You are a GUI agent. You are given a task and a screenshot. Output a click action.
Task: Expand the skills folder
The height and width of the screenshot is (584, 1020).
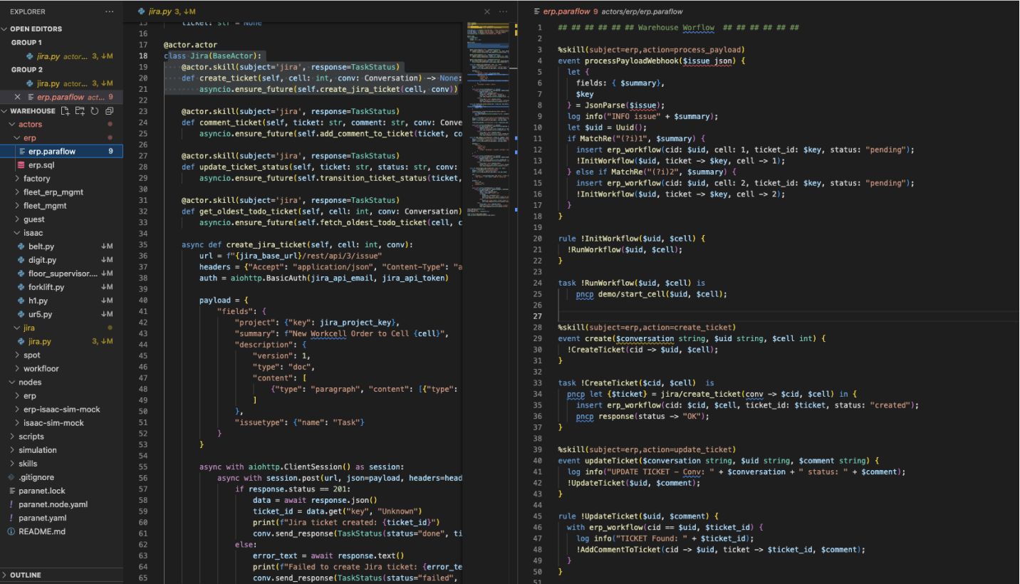(12, 464)
